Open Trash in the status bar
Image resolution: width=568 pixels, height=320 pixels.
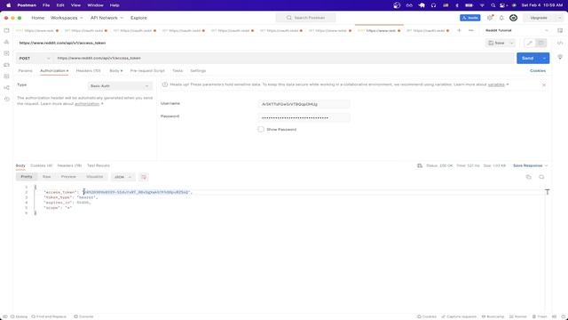point(540,316)
